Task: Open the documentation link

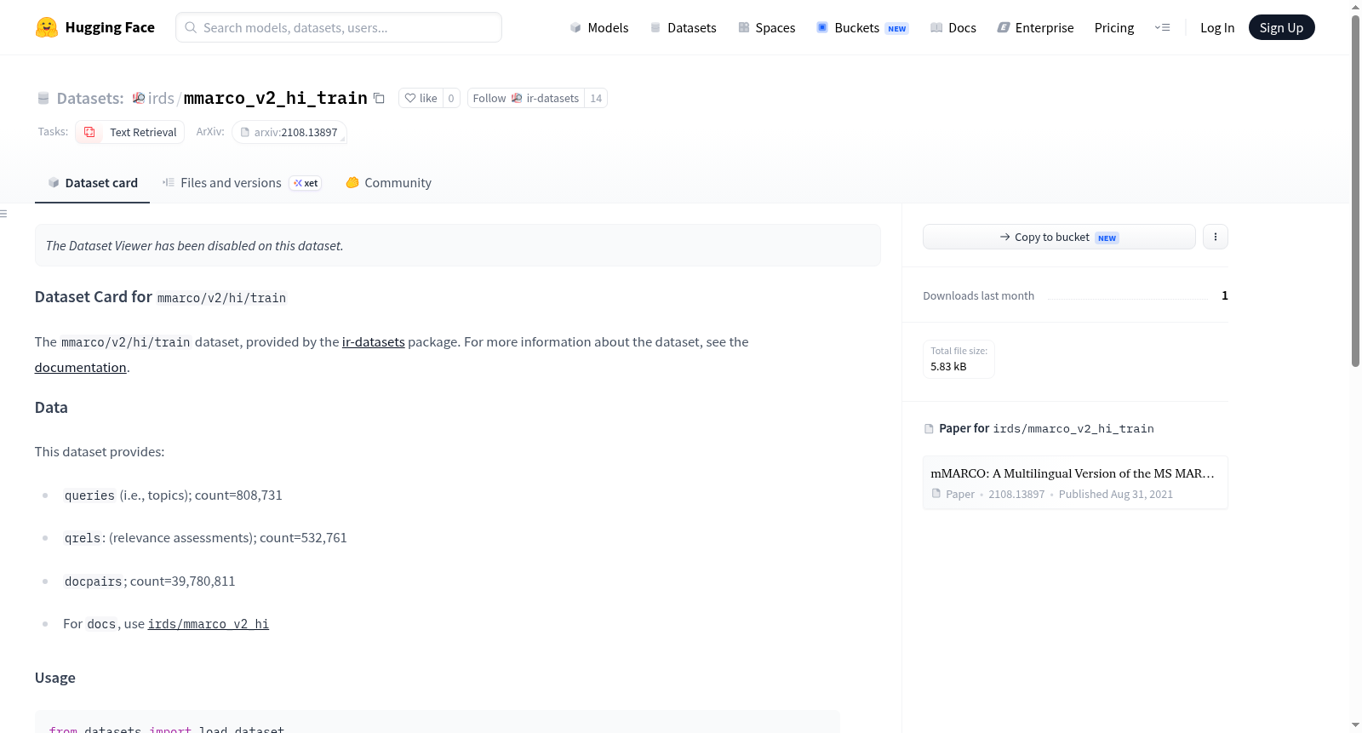Action: (80, 367)
